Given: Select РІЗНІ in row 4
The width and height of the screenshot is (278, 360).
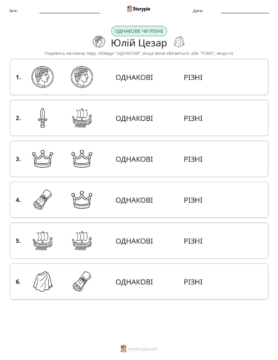Looking at the screenshot, I should tap(193, 200).
